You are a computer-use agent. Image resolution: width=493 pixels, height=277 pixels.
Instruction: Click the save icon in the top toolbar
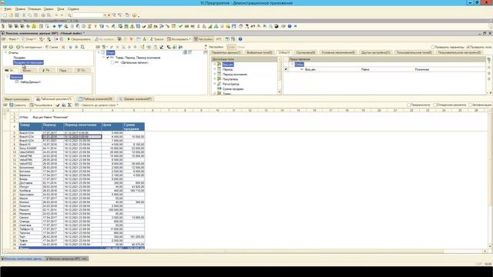pyautogui.click(x=17, y=15)
